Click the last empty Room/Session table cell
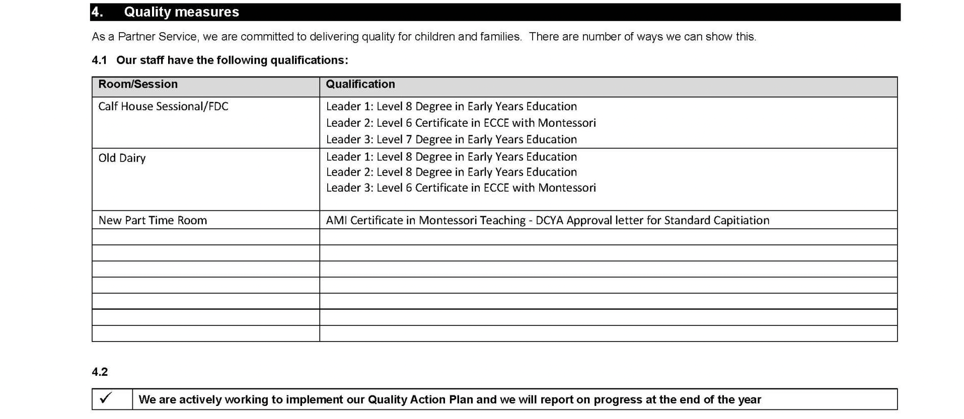 [x=205, y=333]
